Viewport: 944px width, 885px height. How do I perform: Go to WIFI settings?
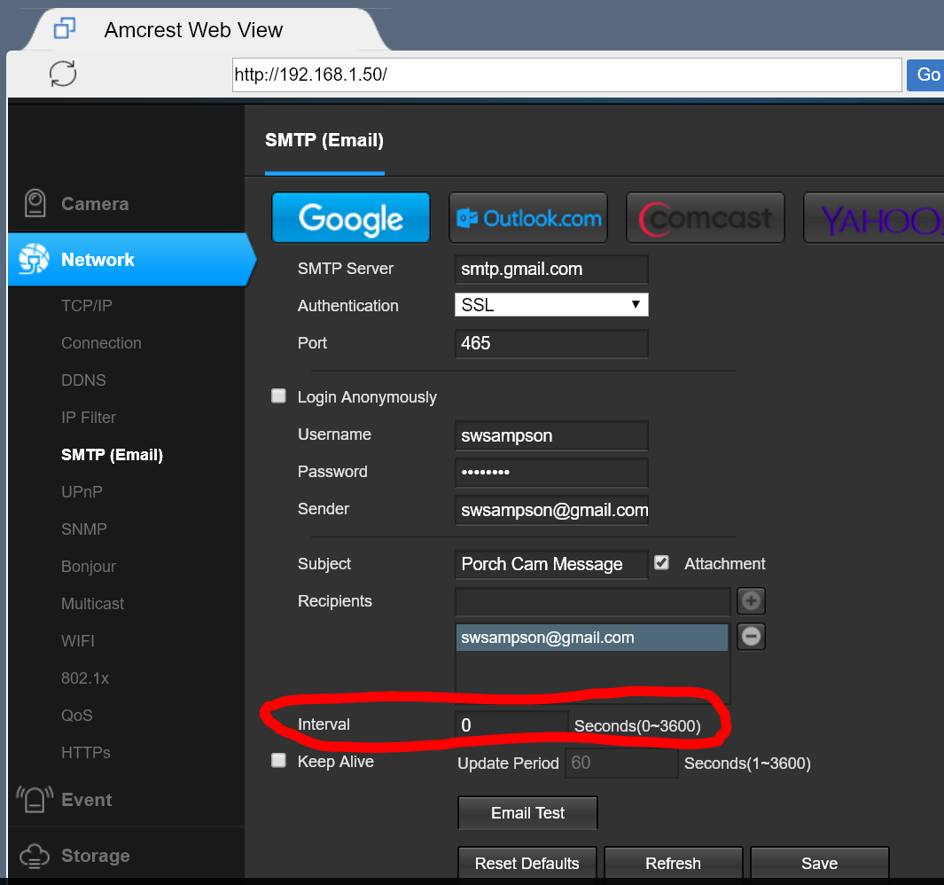click(x=78, y=641)
